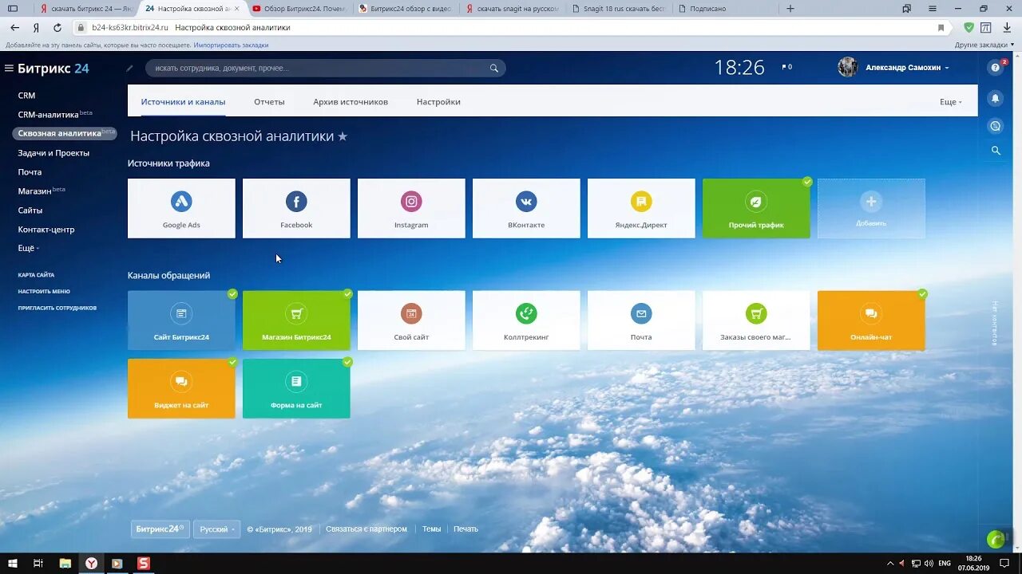Screen dimensions: 1022x574
Task: Click the Битрикс24 footer logo button
Action: [160, 529]
